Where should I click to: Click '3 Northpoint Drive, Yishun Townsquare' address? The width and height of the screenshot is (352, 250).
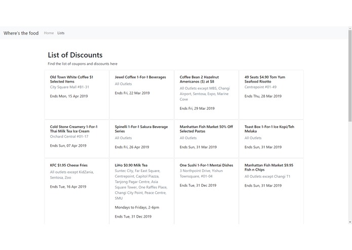[201, 174]
